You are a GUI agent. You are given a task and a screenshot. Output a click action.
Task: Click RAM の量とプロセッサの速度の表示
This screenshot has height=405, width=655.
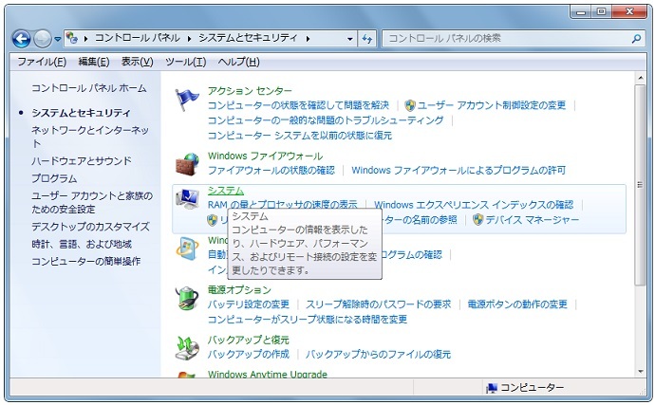(x=282, y=203)
